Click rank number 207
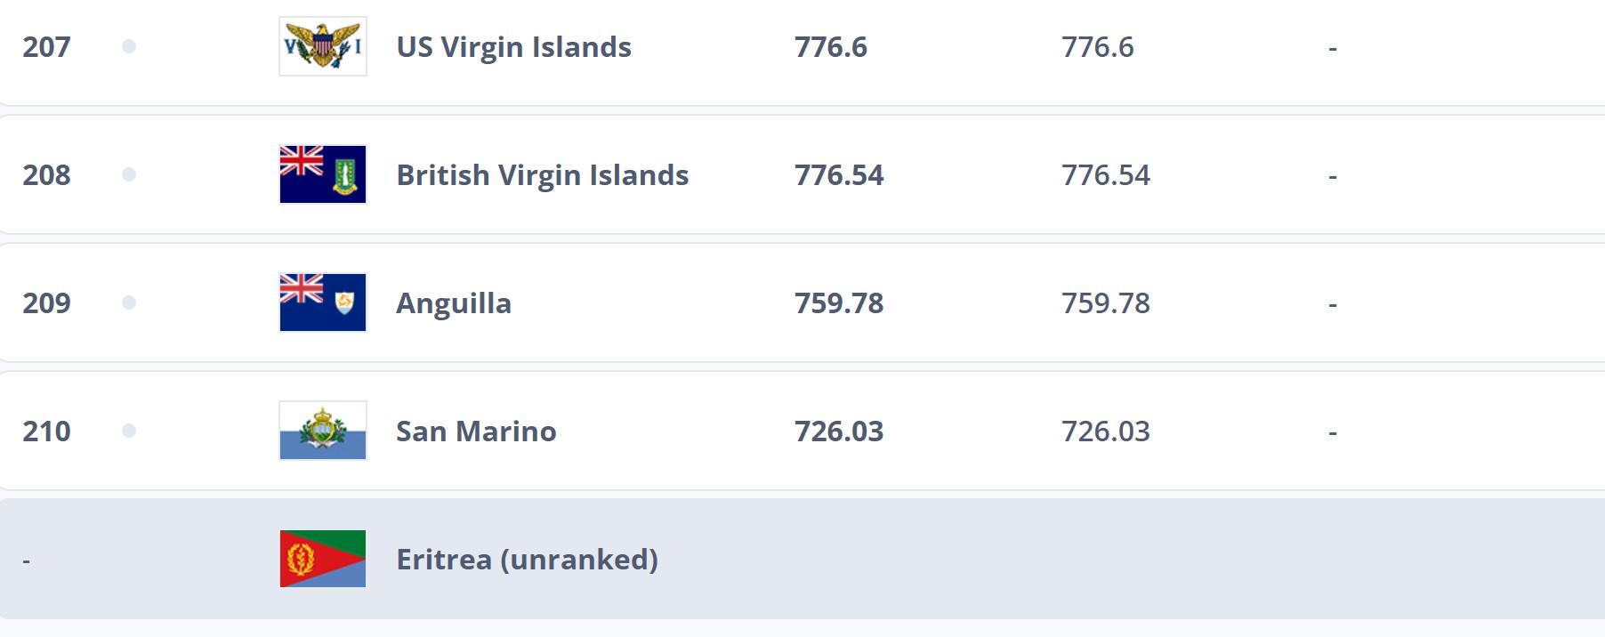This screenshot has width=1605, height=637. coord(46,46)
